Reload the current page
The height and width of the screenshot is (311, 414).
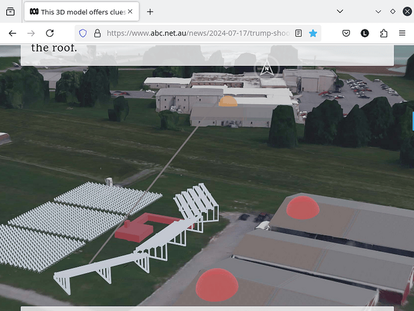coord(50,33)
